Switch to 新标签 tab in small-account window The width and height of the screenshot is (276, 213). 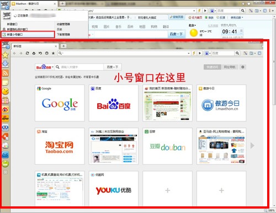pos(35,46)
